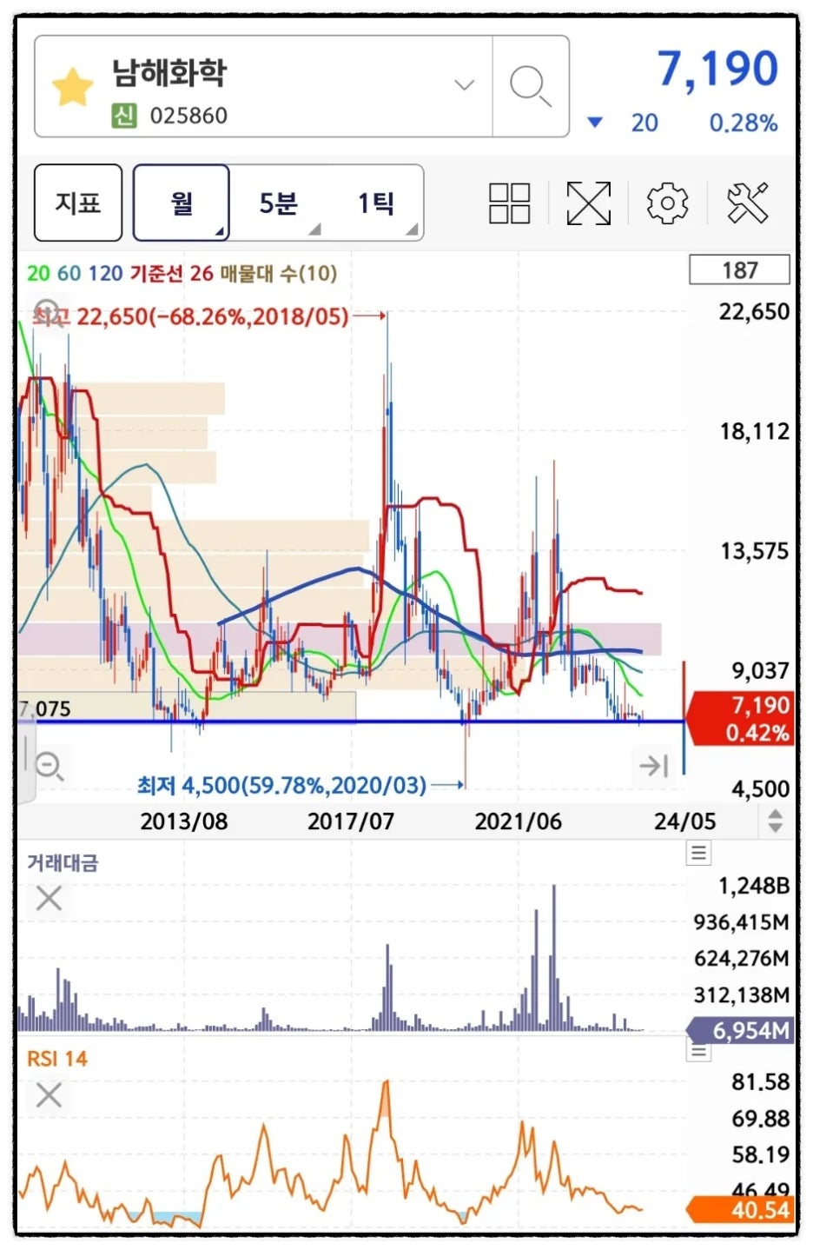
Task: Switch to the 5분 chart period
Action: coord(278,203)
